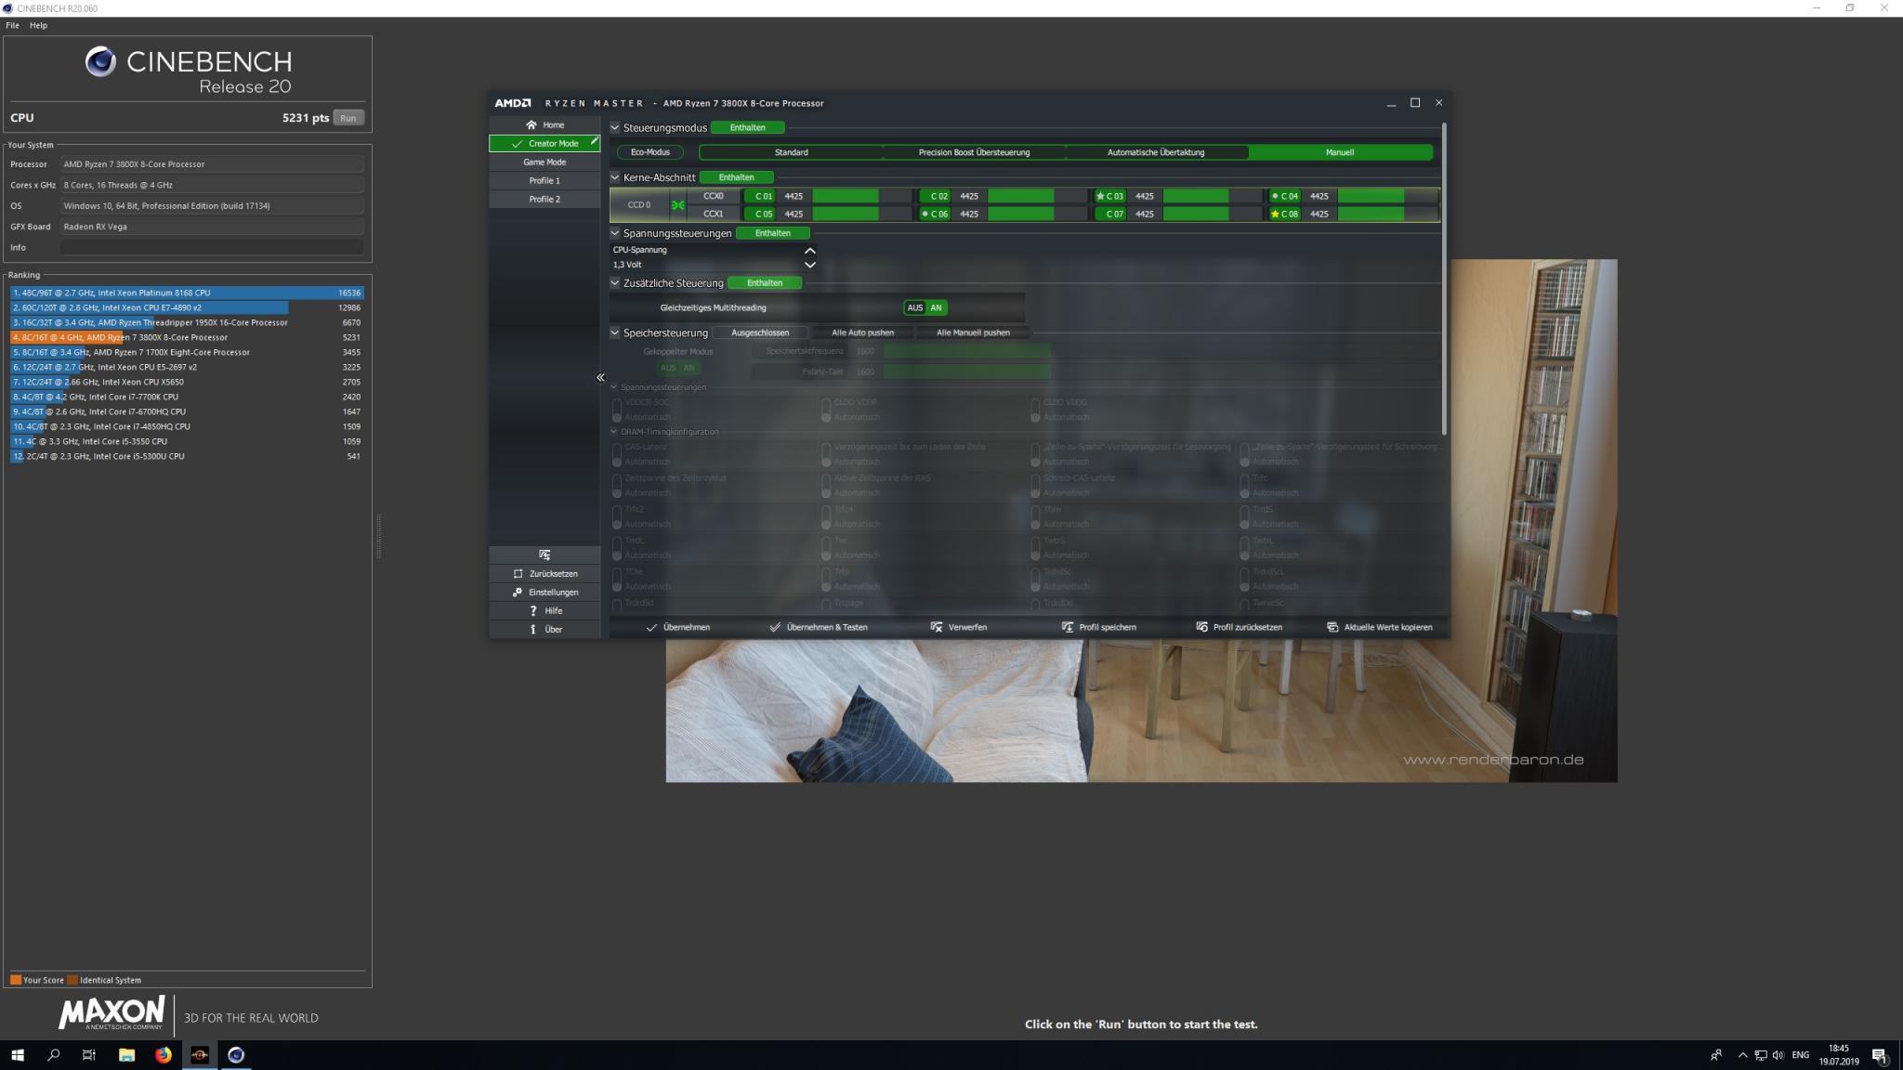Adjust core C 07 frequency slider

(x=1213, y=214)
